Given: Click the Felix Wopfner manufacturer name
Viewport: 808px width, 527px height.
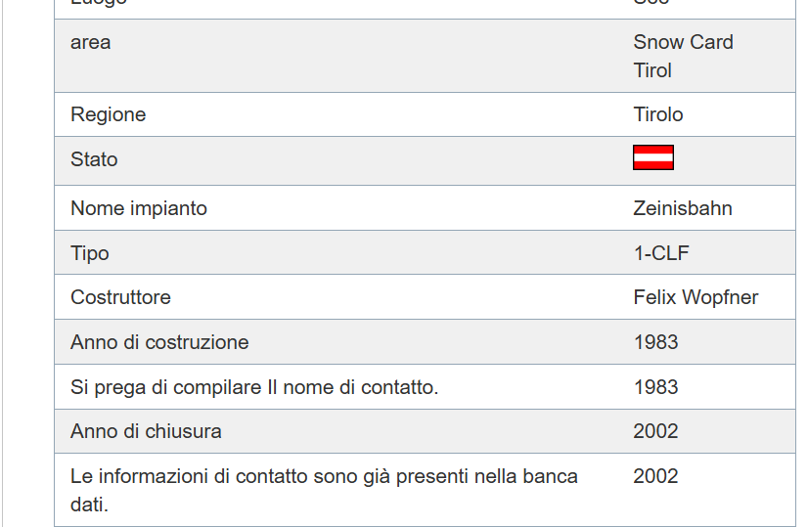Looking at the screenshot, I should coord(696,297).
